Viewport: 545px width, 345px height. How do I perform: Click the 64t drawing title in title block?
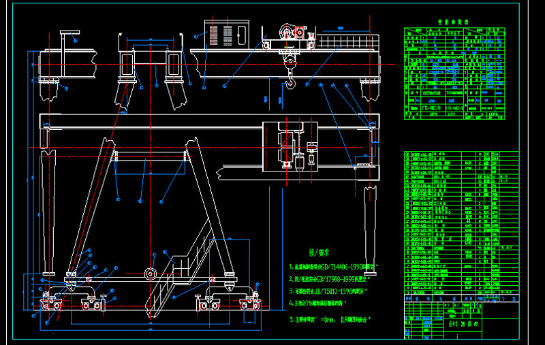point(463,324)
